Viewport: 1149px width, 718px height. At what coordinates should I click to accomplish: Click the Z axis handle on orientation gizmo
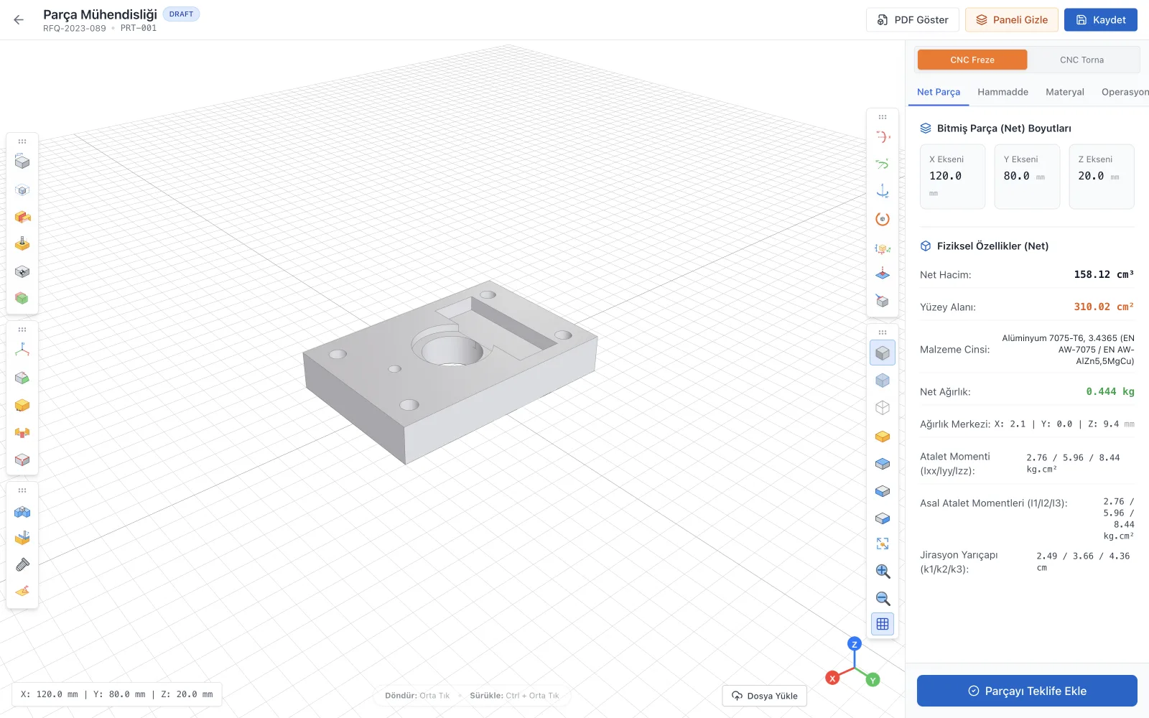pyautogui.click(x=854, y=644)
